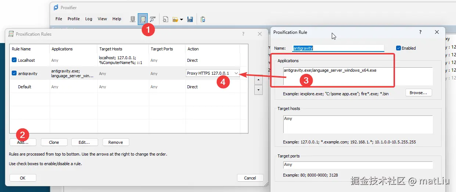Click the Browse... button
The image size is (456, 192).
click(x=419, y=93)
